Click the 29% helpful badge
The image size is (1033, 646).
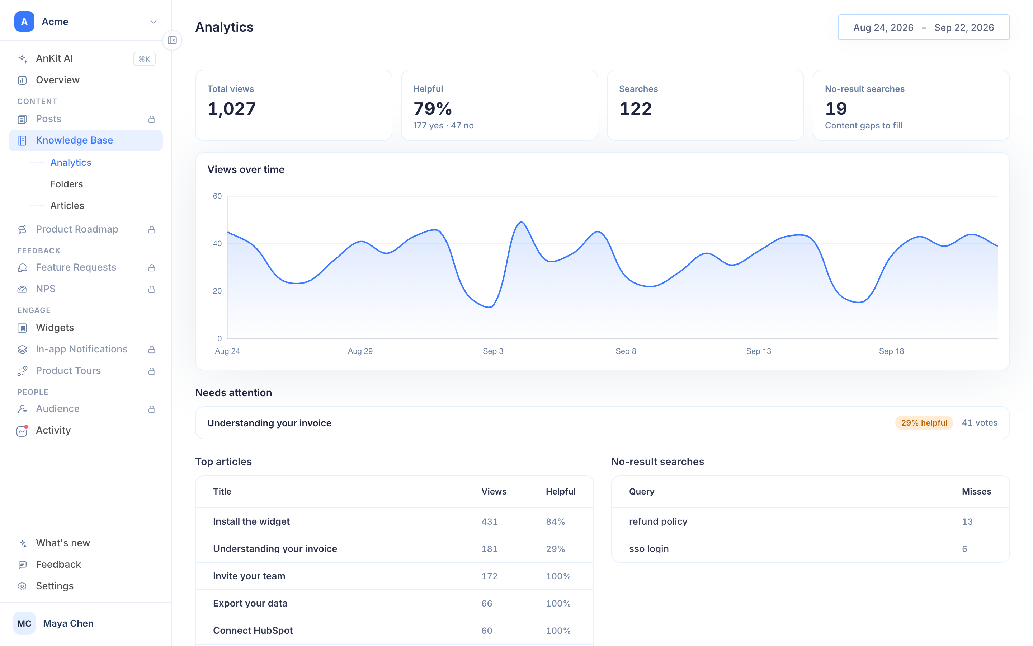click(x=924, y=422)
